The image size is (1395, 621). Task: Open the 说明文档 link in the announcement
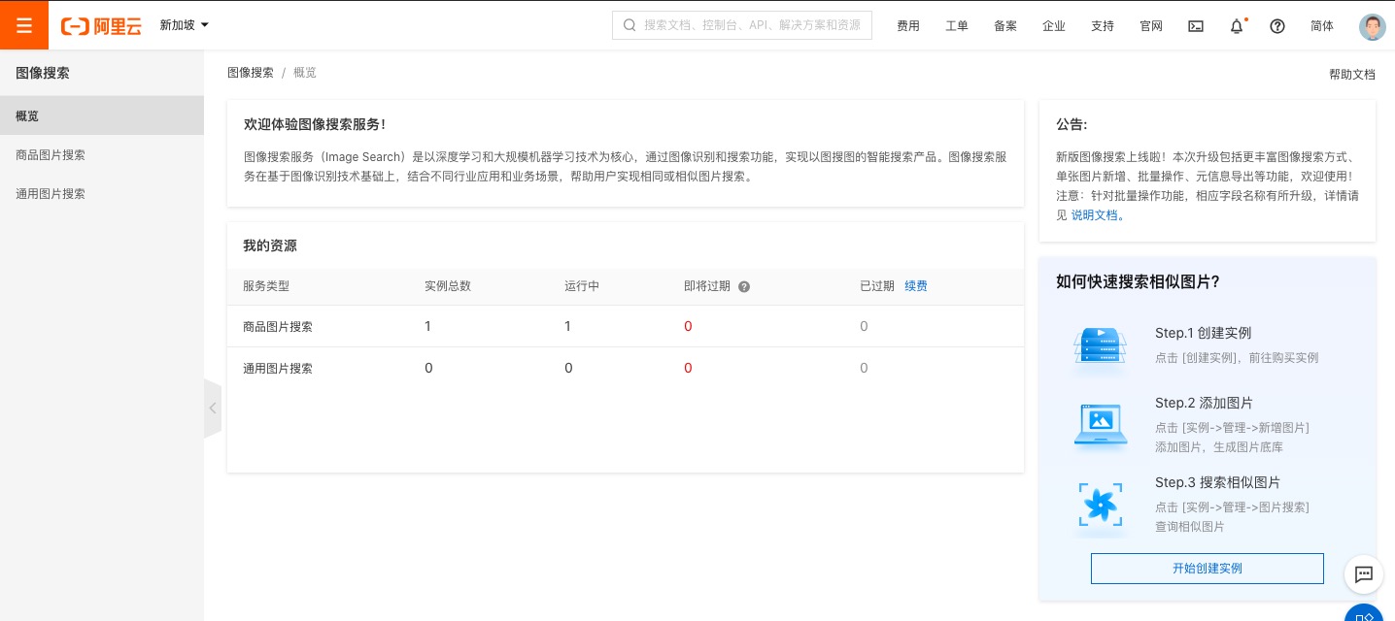pyautogui.click(x=1098, y=215)
